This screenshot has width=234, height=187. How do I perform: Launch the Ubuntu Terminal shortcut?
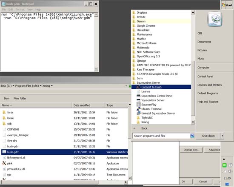(151, 109)
